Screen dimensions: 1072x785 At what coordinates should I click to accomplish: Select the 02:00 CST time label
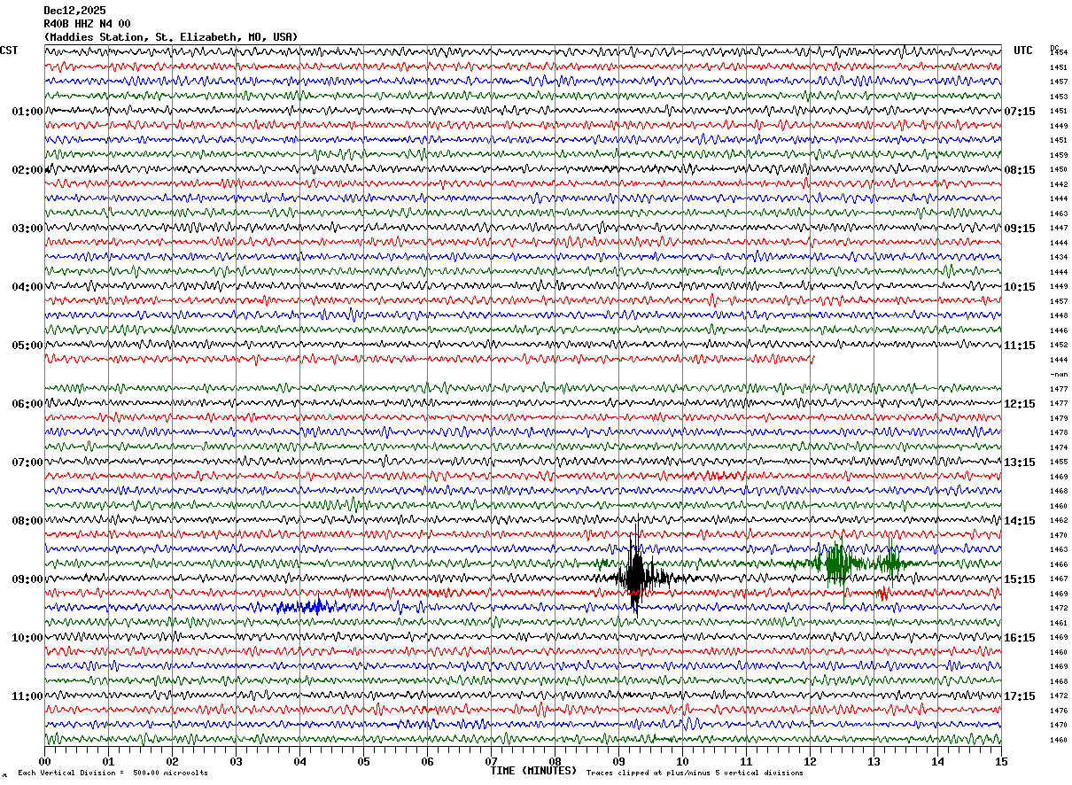(x=27, y=170)
